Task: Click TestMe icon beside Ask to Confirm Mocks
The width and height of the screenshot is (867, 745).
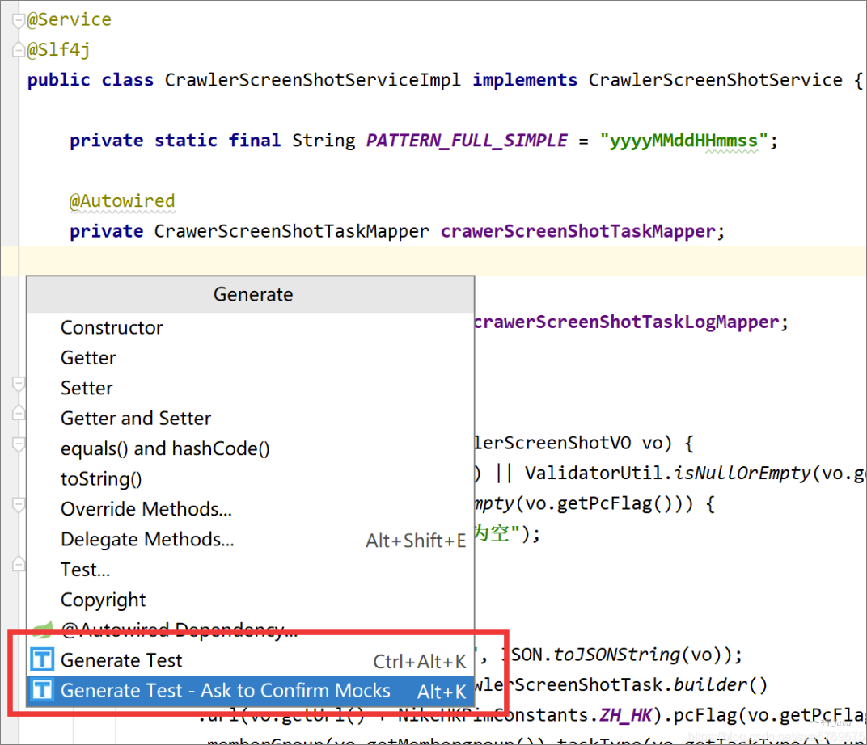Action: tap(42, 690)
